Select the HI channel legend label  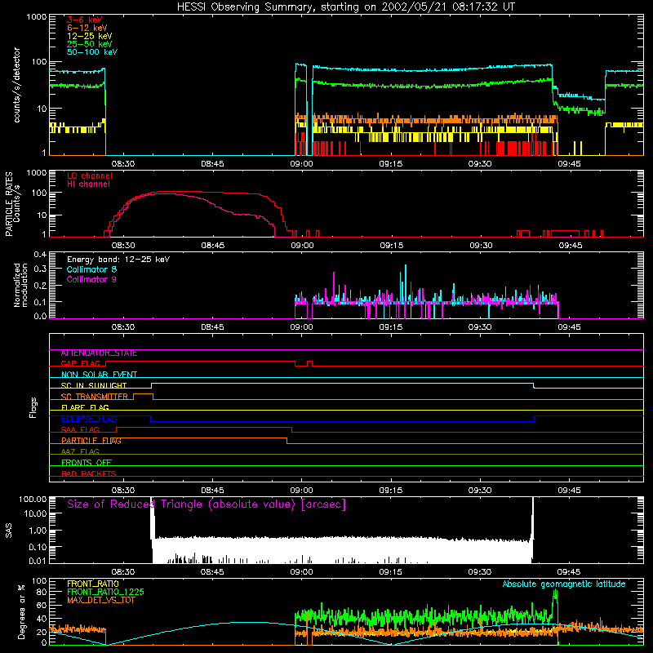(x=88, y=184)
